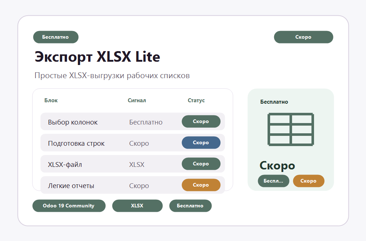Click orange Скоро pill in Легкие отчеты row

pyautogui.click(x=201, y=185)
